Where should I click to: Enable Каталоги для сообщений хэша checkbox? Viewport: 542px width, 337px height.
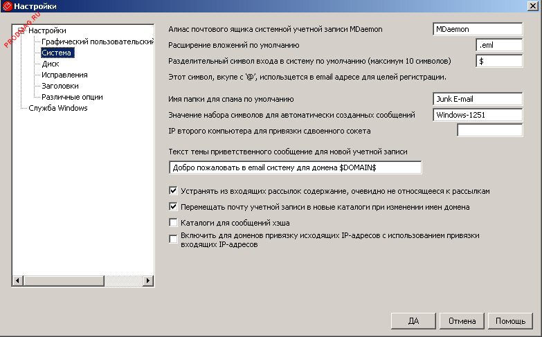tap(173, 223)
